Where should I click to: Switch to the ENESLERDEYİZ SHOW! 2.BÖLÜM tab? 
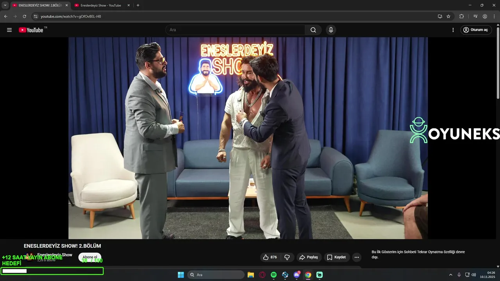coord(40,5)
